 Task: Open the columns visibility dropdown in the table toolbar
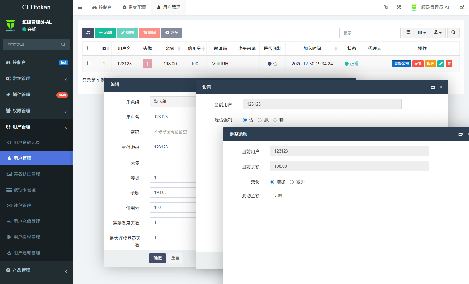[x=422, y=33]
